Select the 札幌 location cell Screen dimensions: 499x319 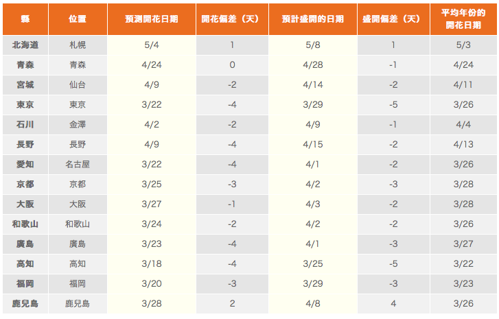(x=78, y=45)
